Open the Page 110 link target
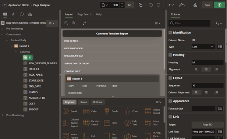The width and height of the screenshot is (227, 139). tap(208, 125)
